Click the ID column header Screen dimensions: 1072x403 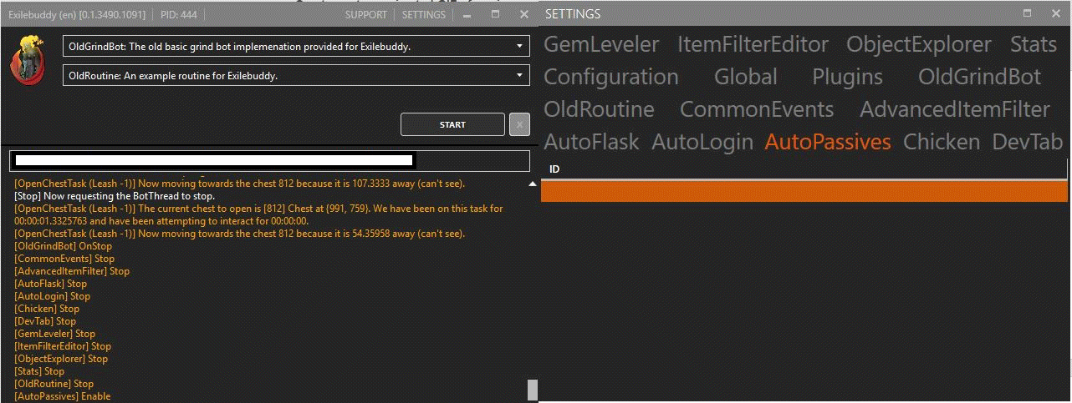coord(804,169)
